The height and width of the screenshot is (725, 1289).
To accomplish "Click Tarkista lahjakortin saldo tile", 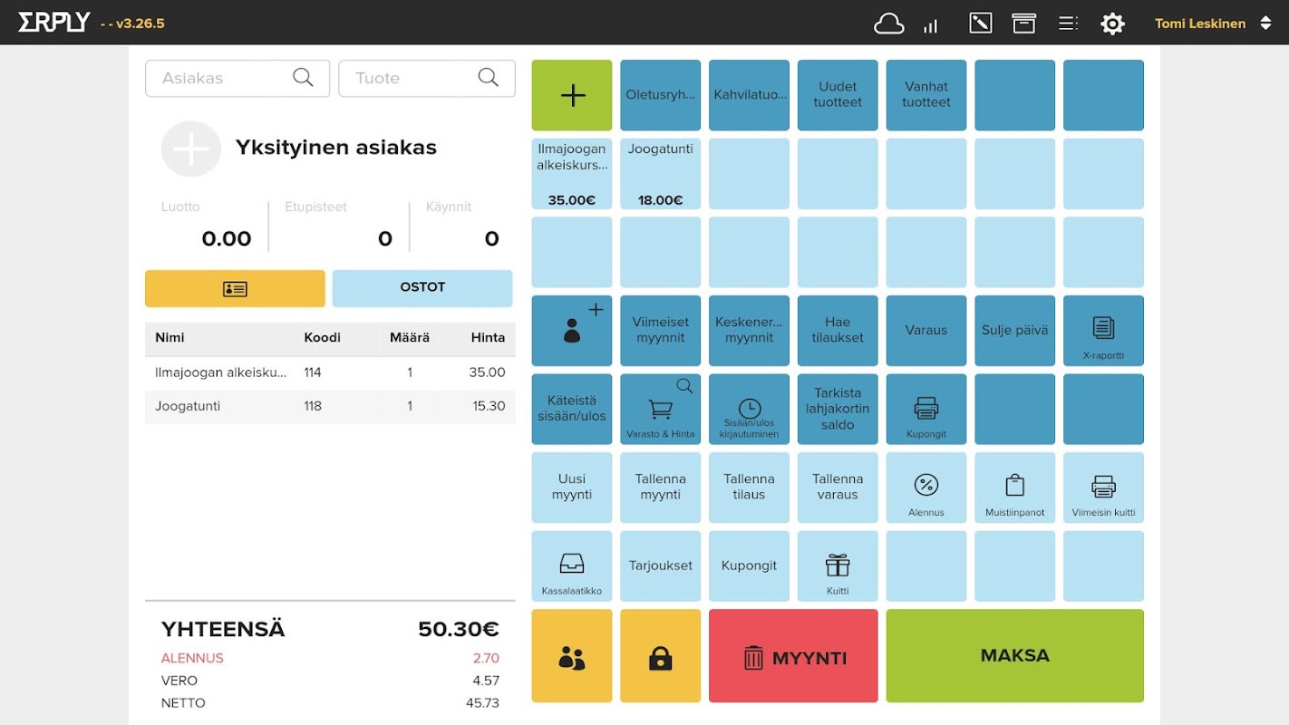I will point(838,410).
